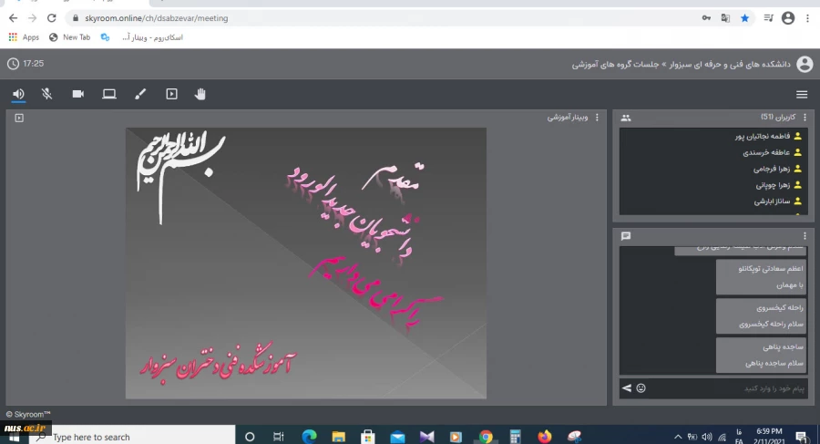
Task: Bookmark this page with the star icon
Action: coord(744,17)
